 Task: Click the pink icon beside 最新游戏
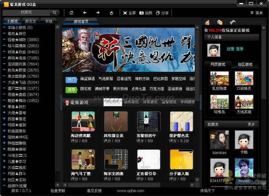point(67,103)
